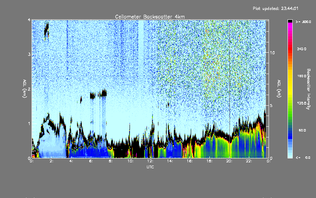Image resolution: width=316 pixels, height=198 pixels.
Task: Click the '4' tick on the km axis
Action: (29, 20)
